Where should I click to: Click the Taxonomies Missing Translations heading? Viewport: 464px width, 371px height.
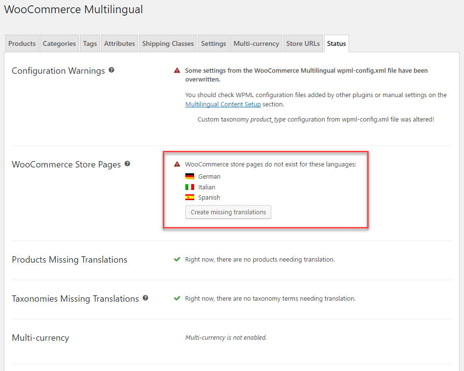click(x=75, y=299)
